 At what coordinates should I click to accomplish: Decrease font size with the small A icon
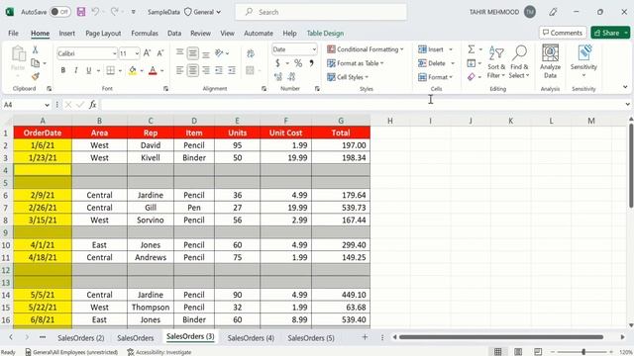160,53
